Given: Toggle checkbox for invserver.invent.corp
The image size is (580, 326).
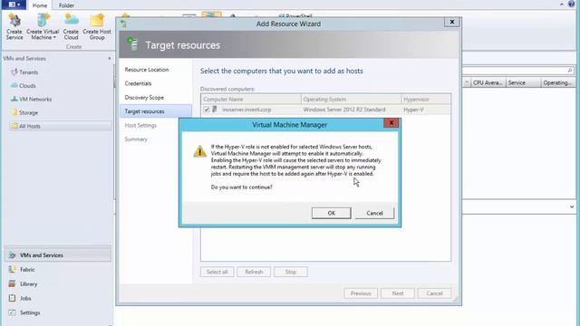Looking at the screenshot, I should click(207, 110).
